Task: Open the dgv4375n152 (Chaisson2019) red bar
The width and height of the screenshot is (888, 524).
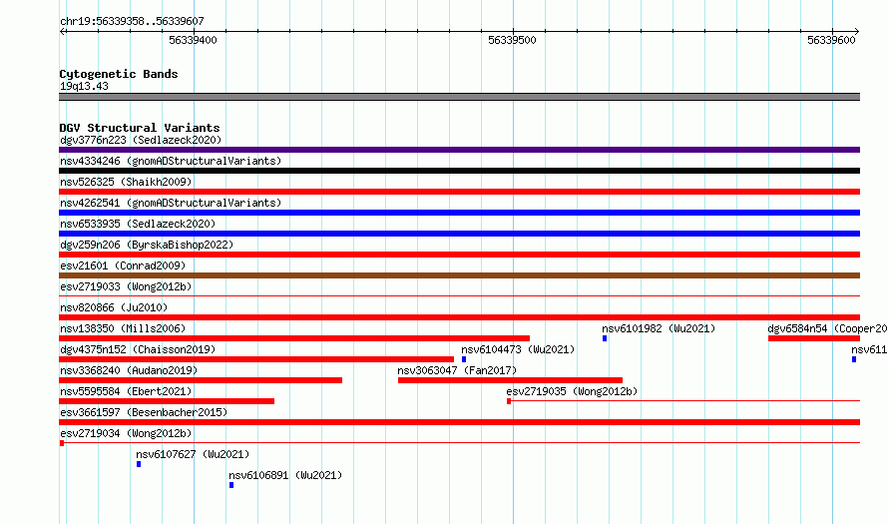Action: click(x=256, y=359)
